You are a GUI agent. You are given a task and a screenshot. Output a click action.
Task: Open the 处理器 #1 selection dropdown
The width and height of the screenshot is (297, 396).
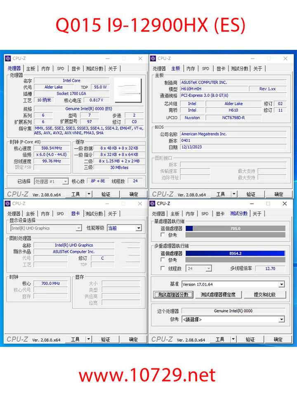(66, 181)
